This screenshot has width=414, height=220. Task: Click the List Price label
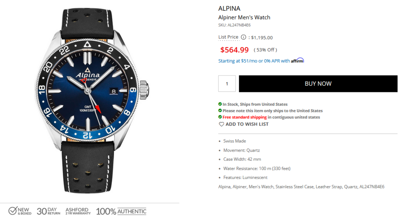228,37
